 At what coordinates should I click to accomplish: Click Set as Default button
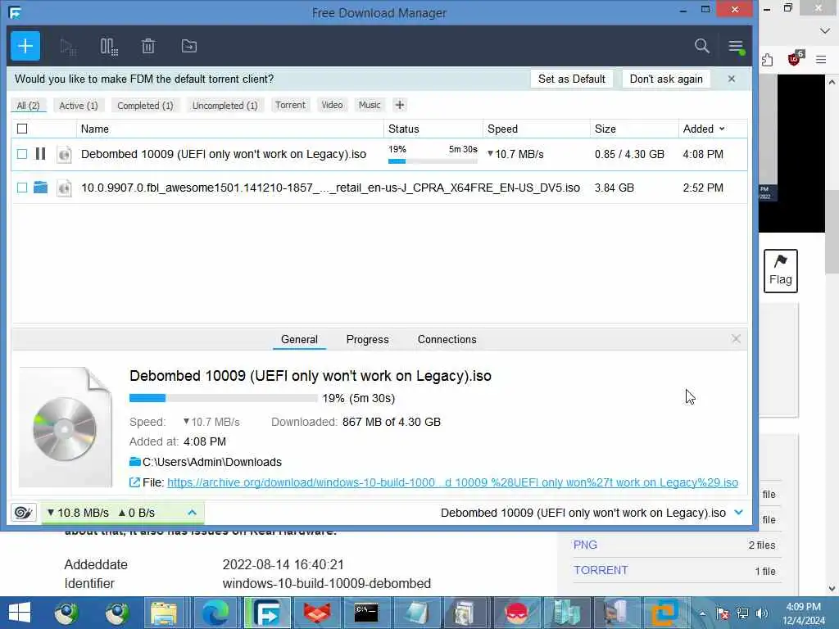point(571,79)
